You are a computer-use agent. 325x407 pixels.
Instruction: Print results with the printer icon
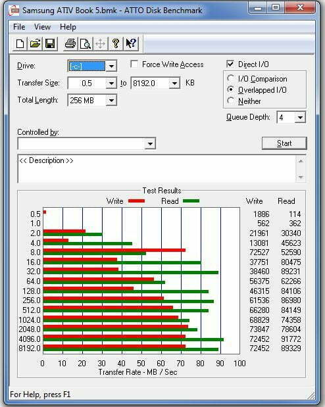(x=70, y=43)
